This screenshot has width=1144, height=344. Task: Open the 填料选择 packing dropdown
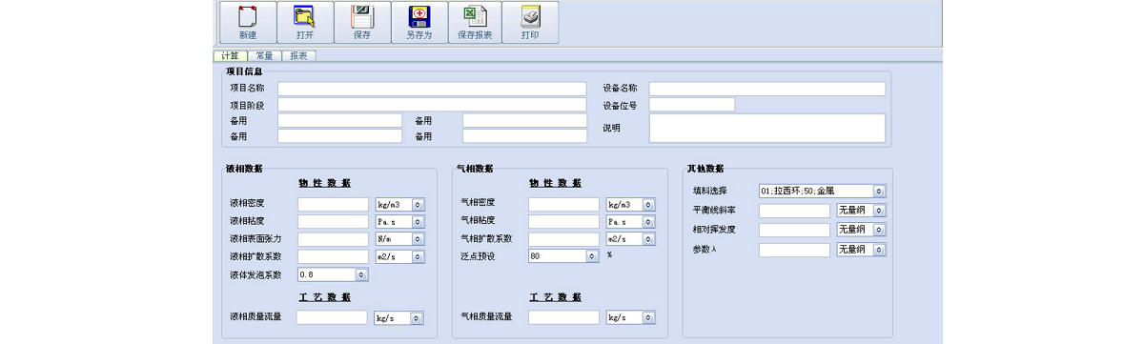822,191
